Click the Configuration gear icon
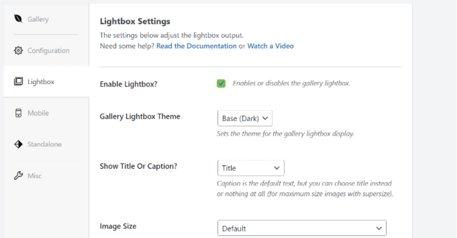Viewport: 457px width, 238px height. point(18,51)
